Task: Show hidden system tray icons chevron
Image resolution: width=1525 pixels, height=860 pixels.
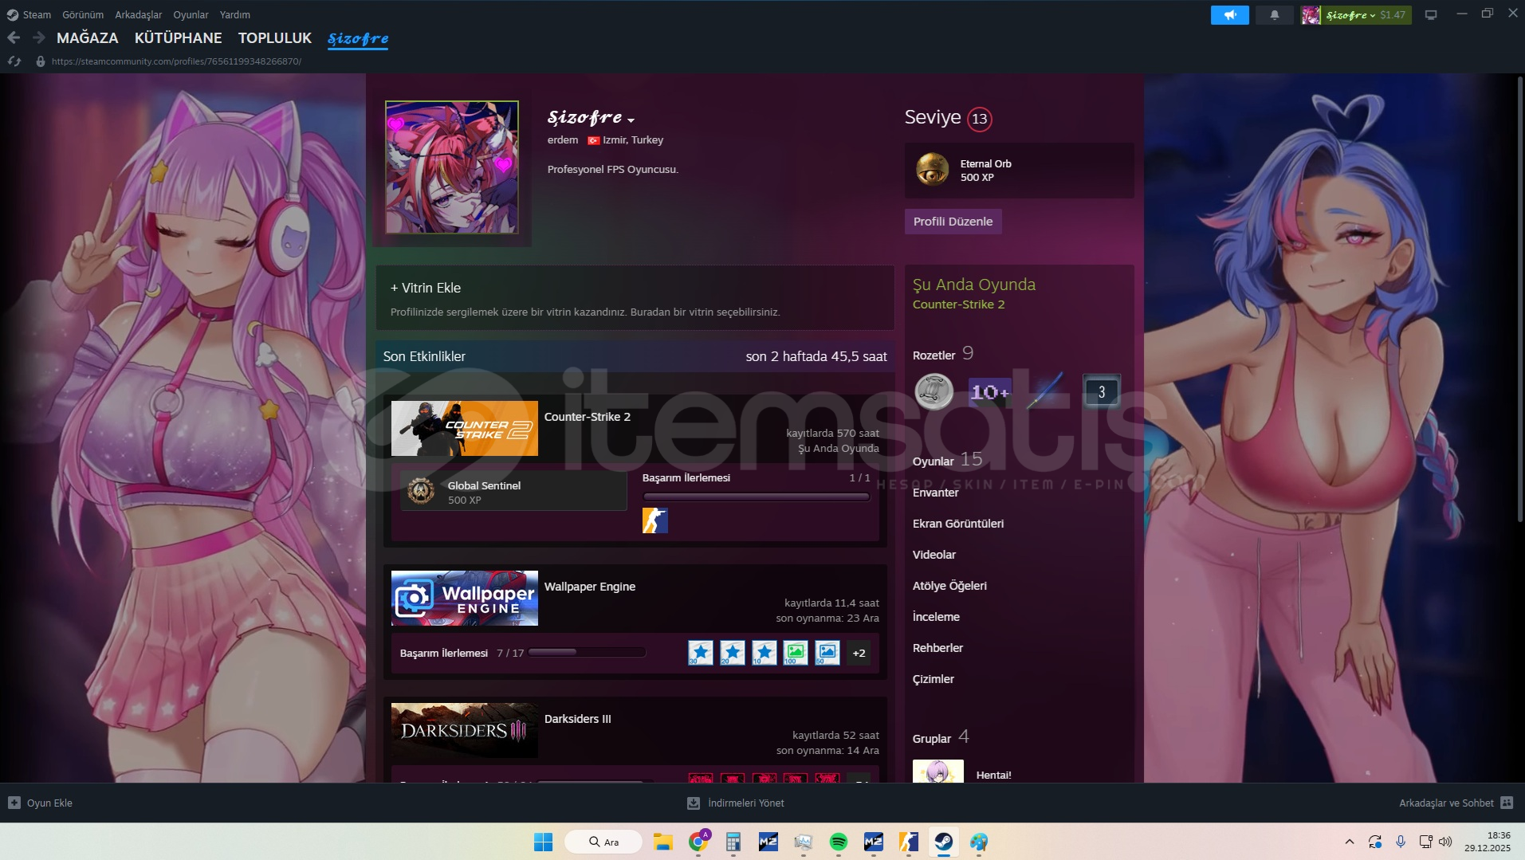Action: 1349,842
